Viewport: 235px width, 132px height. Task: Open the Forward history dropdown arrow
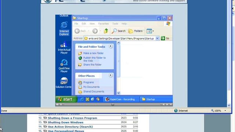point(100,31)
